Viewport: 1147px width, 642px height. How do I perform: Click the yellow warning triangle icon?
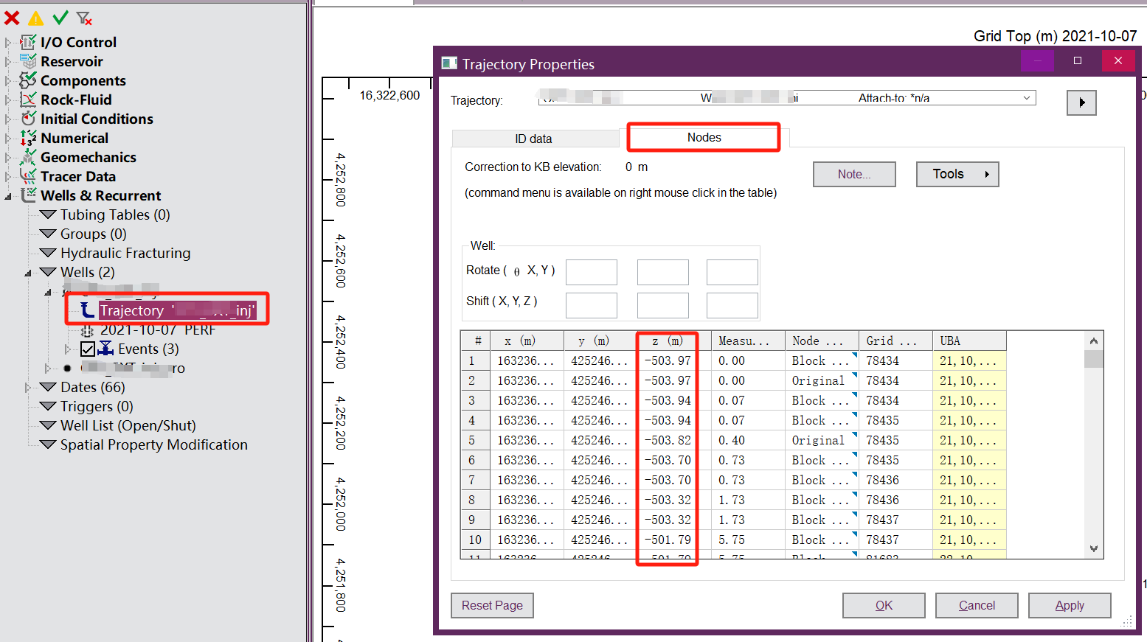pos(35,18)
